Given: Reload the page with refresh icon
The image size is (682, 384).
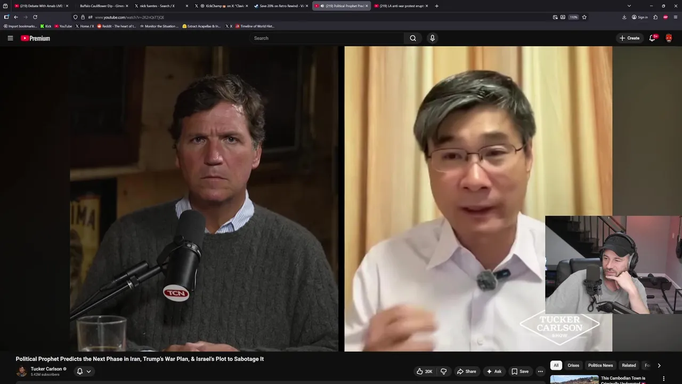Looking at the screenshot, I should [x=35, y=17].
